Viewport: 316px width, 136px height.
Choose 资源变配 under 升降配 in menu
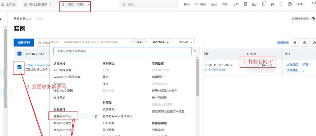pos(108,109)
